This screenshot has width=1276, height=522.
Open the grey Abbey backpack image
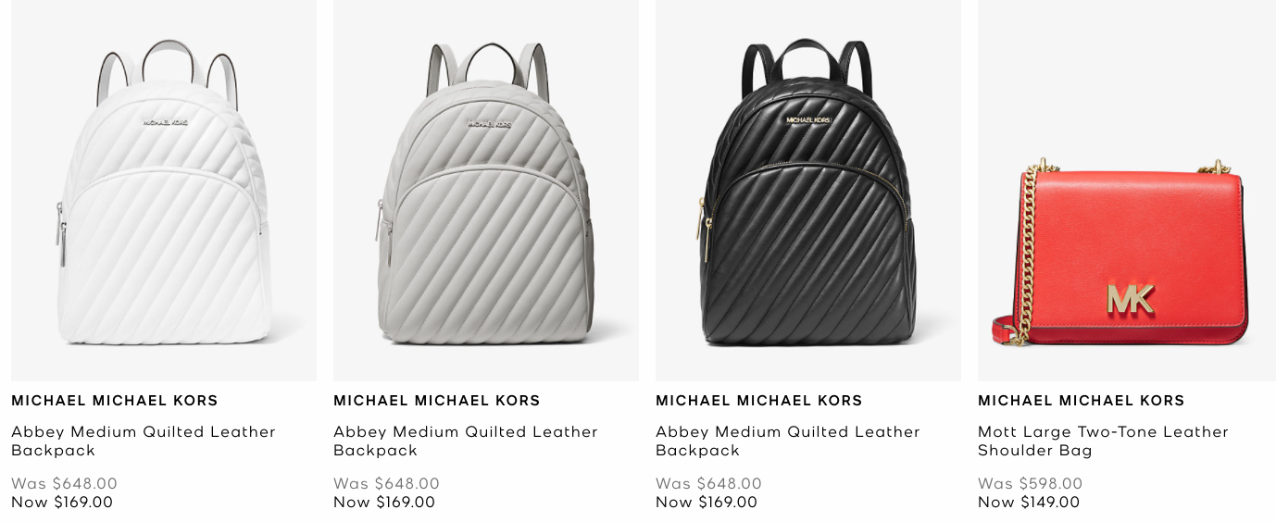coord(486,191)
